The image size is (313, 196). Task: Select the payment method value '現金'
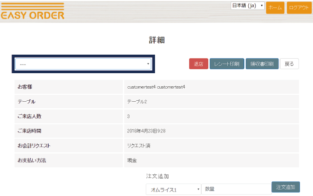[132, 160]
